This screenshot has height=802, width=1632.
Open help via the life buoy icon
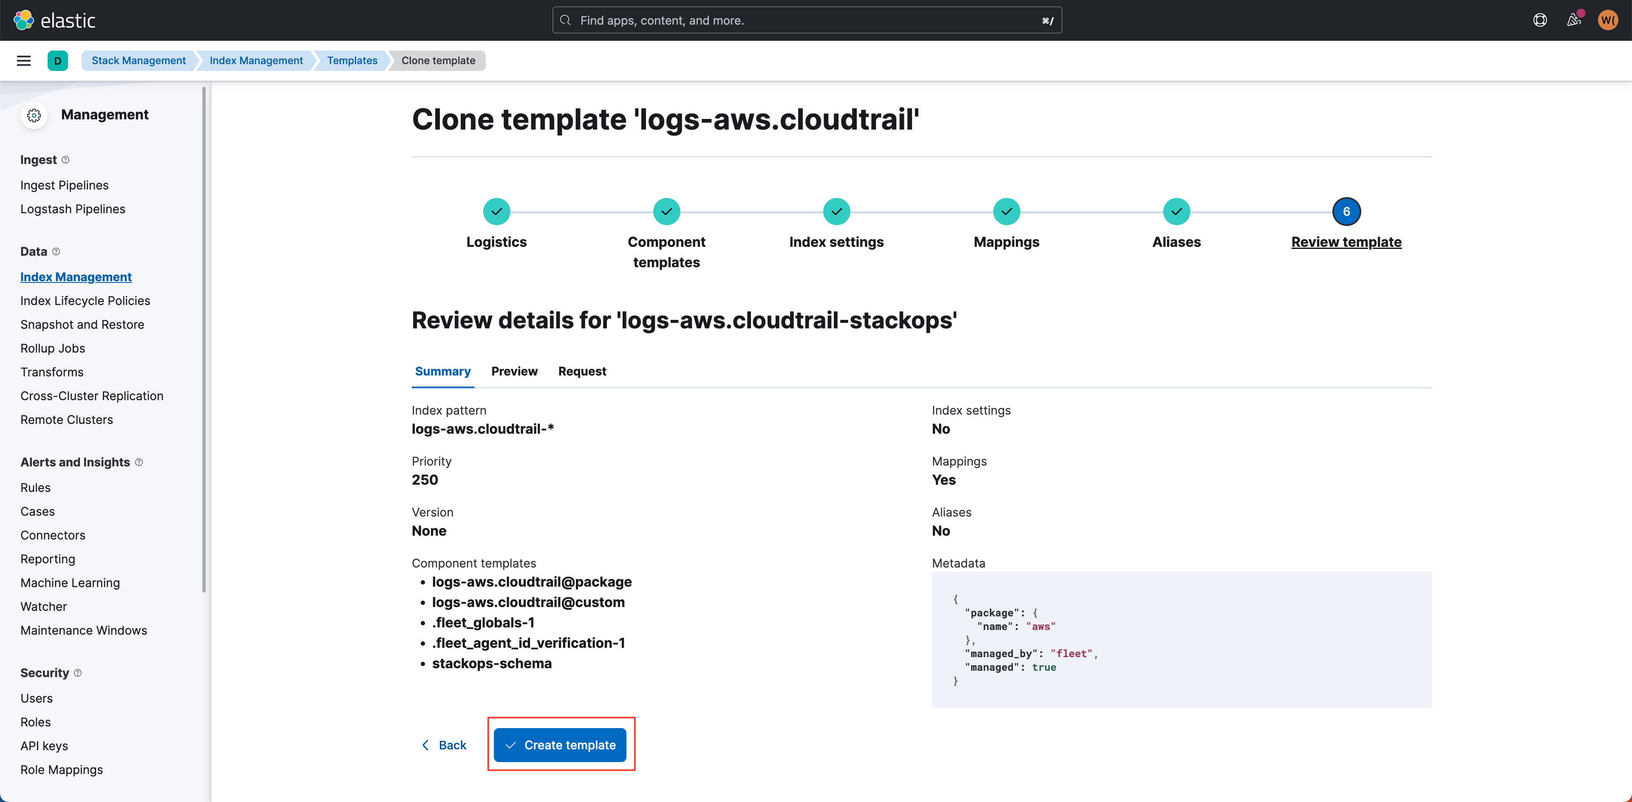tap(1539, 20)
